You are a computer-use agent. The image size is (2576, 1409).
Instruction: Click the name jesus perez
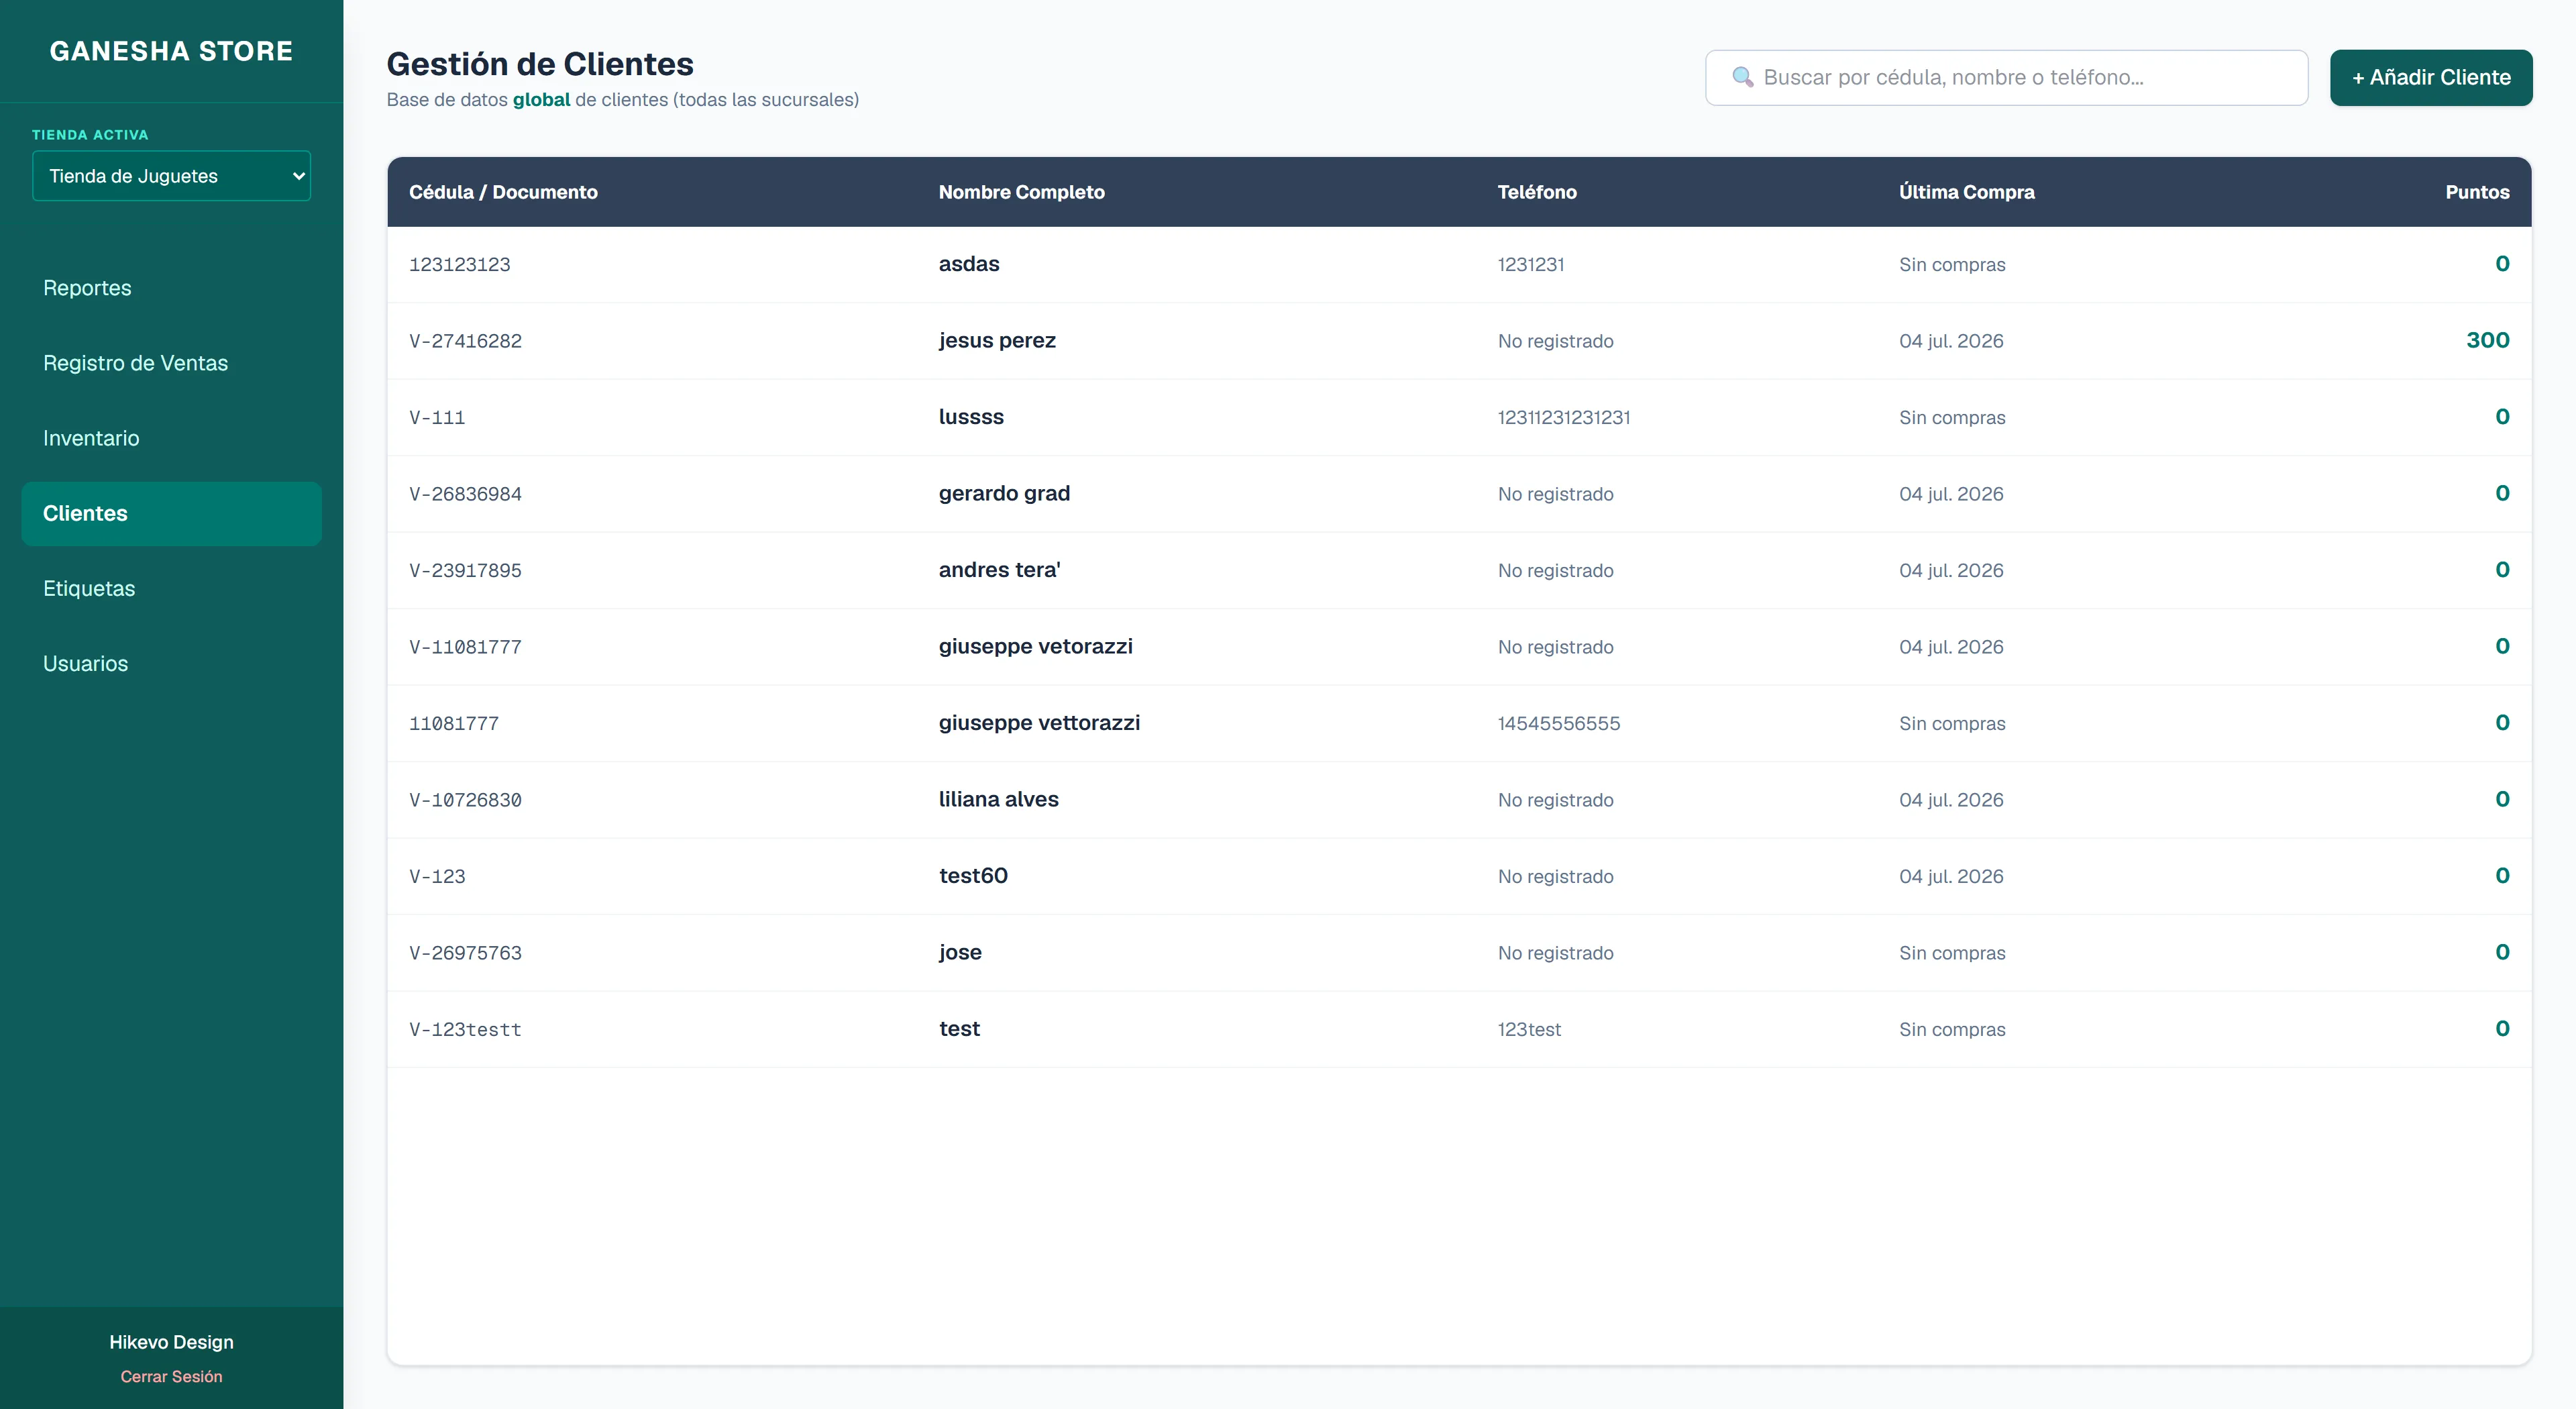click(996, 341)
